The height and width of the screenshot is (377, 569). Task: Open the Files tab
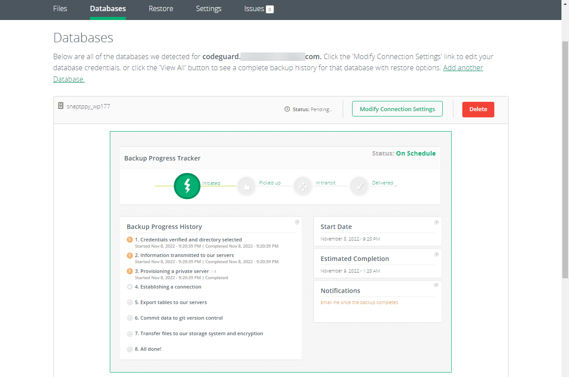pyautogui.click(x=60, y=9)
